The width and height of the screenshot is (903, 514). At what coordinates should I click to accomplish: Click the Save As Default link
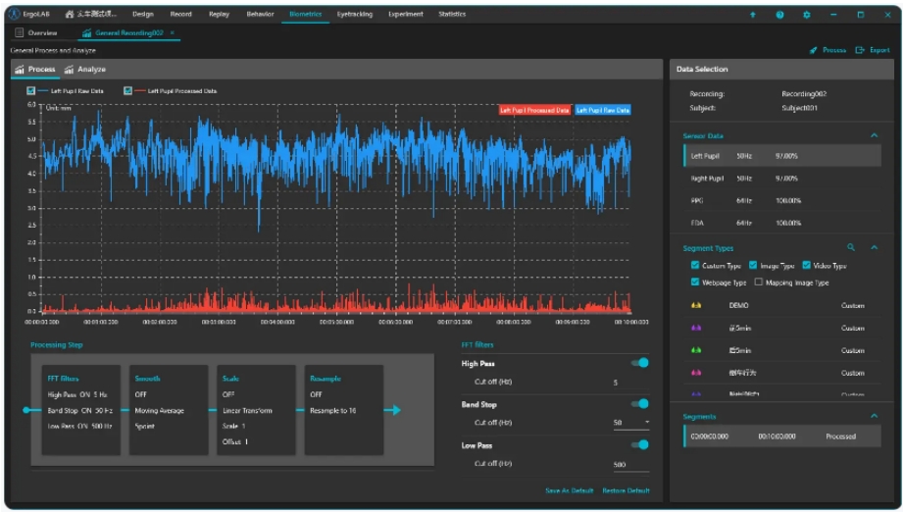pyautogui.click(x=569, y=490)
